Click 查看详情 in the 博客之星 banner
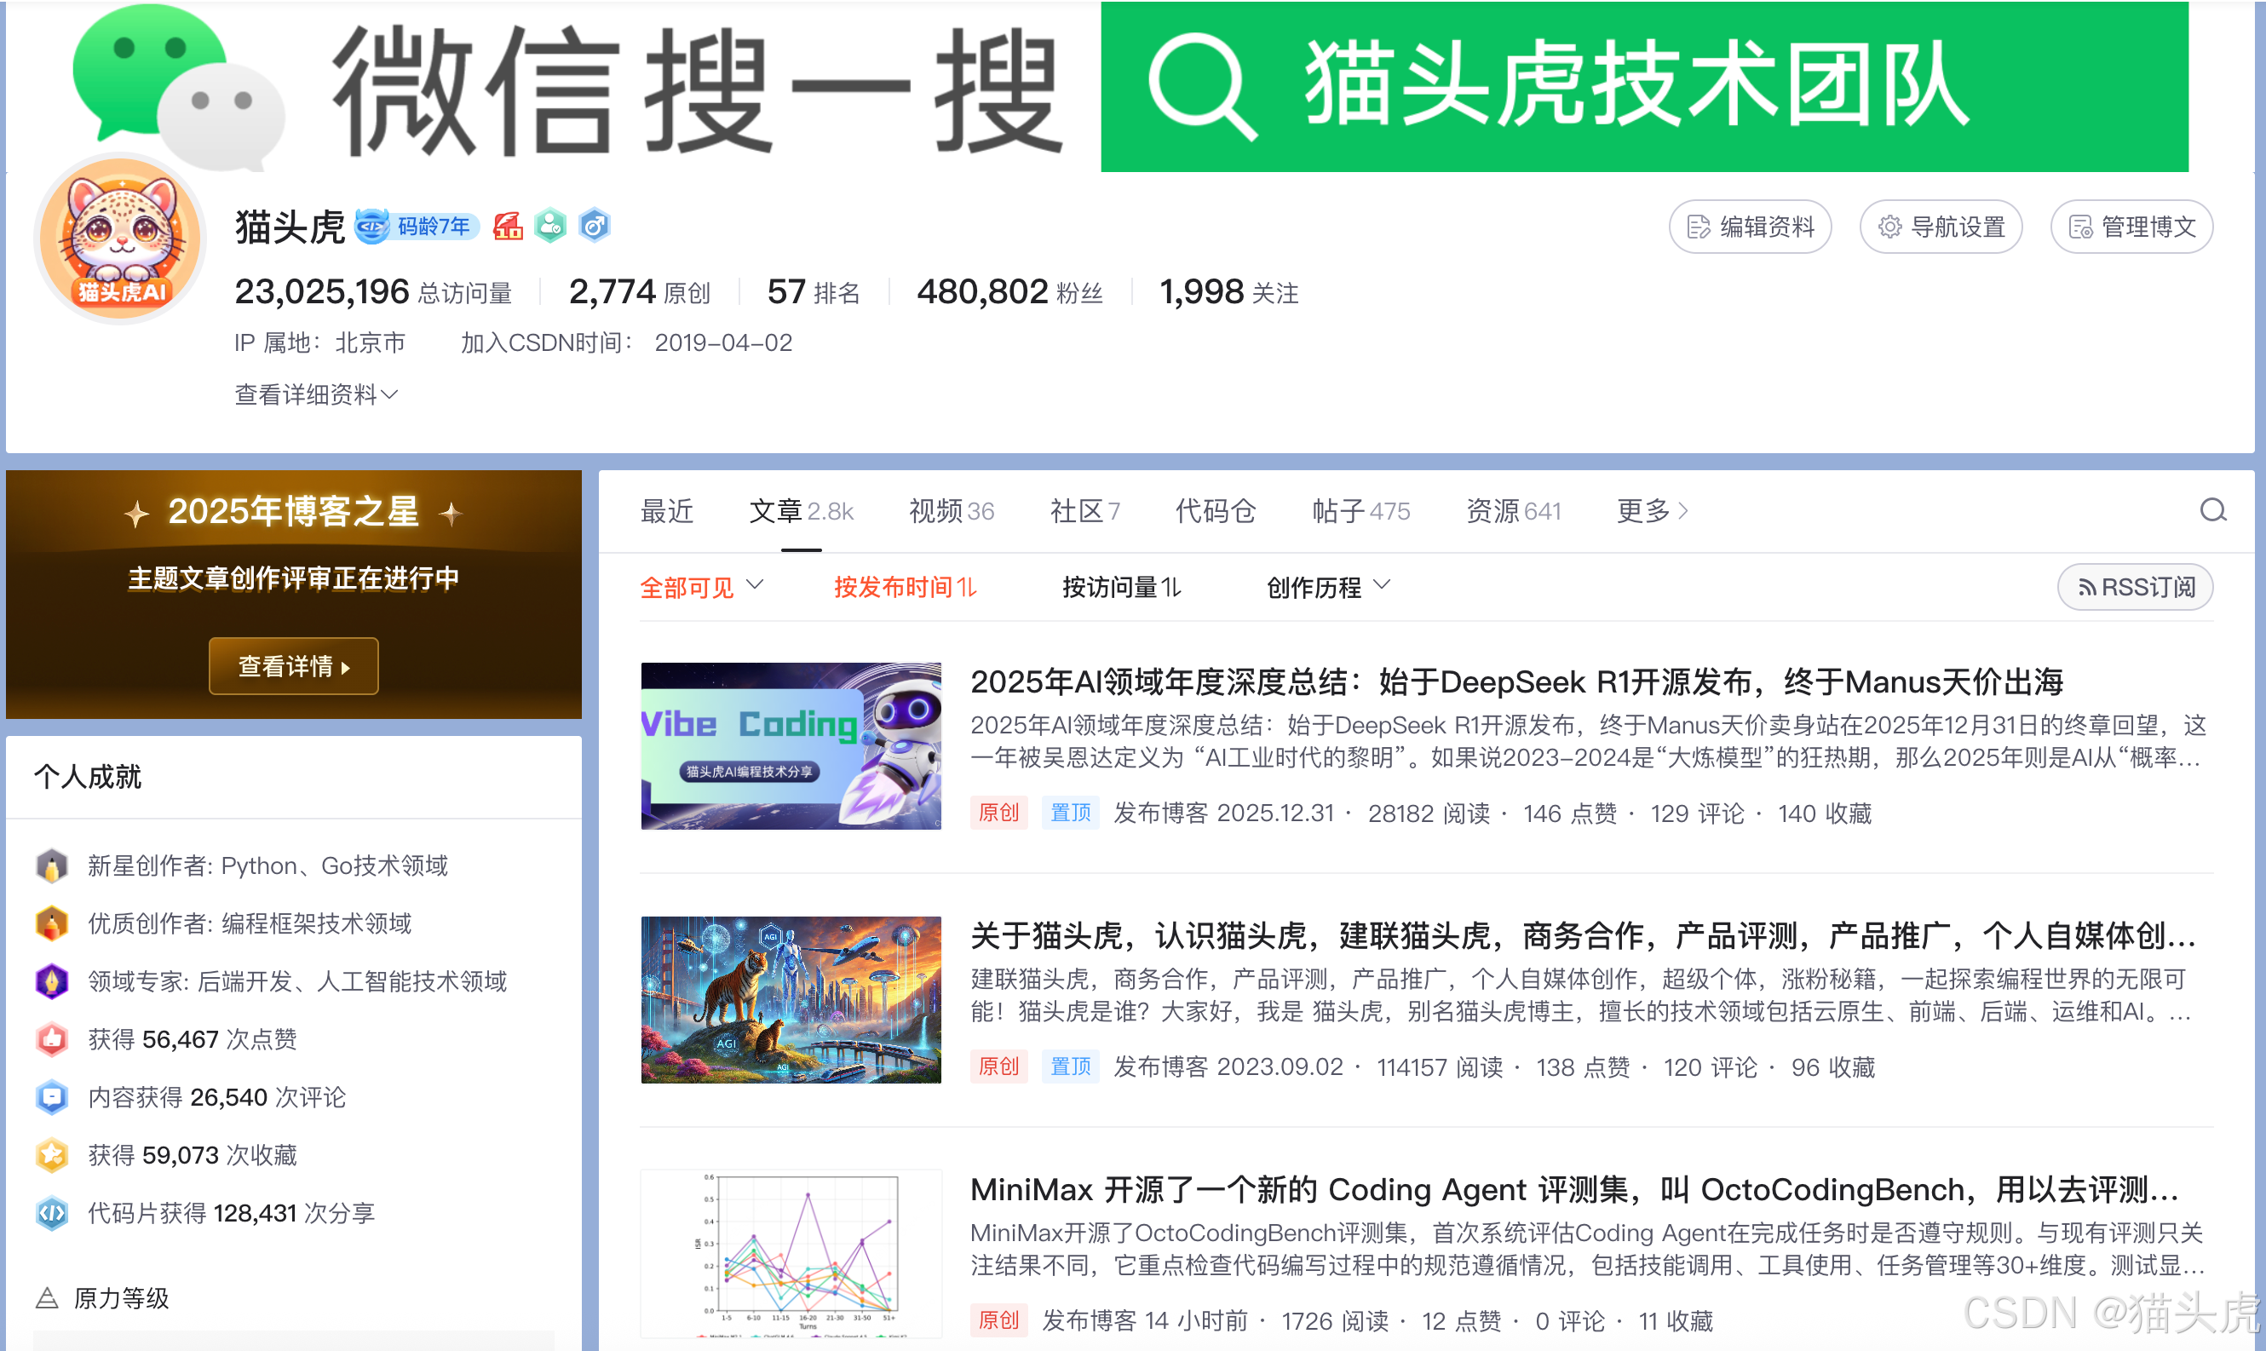 point(293,666)
